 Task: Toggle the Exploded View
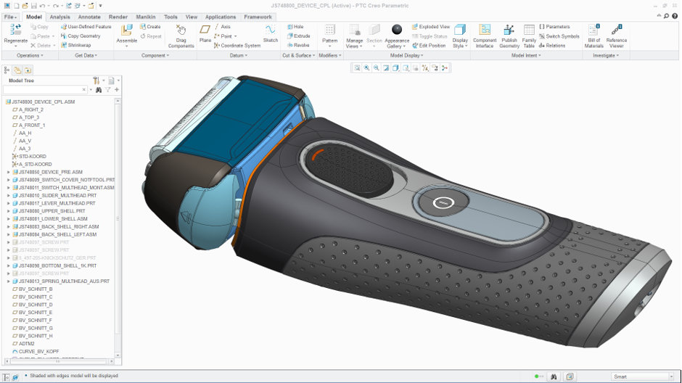(x=431, y=27)
